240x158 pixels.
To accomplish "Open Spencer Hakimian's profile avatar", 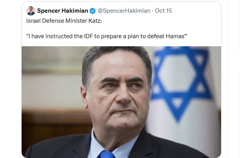I will 31,11.
